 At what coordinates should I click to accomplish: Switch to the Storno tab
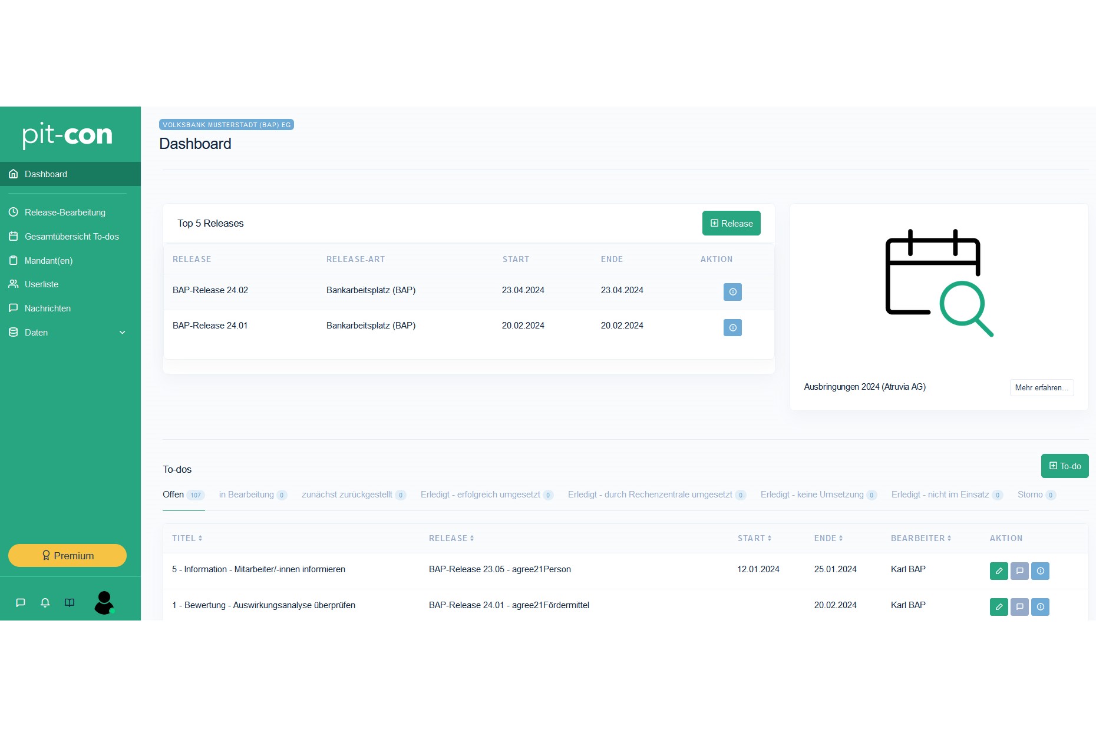click(1036, 495)
